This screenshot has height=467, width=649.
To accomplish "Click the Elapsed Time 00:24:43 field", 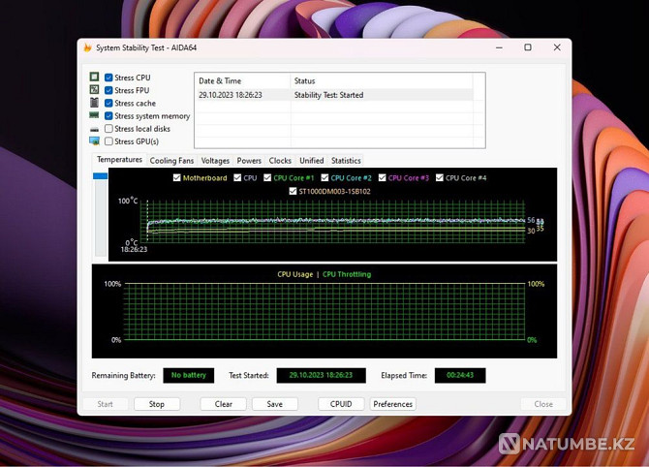I will click(460, 375).
